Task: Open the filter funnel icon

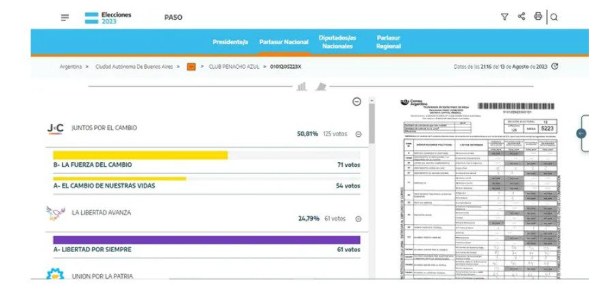Action: pos(504,17)
